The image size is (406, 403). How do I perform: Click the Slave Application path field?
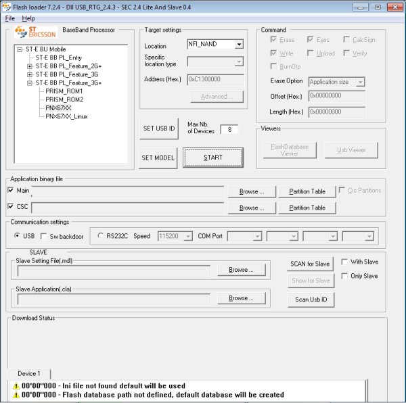(114, 300)
